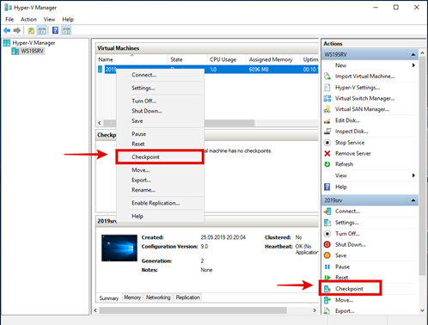428x325 pixels.
Task: Choose Move... in the context menu
Action: click(160, 170)
